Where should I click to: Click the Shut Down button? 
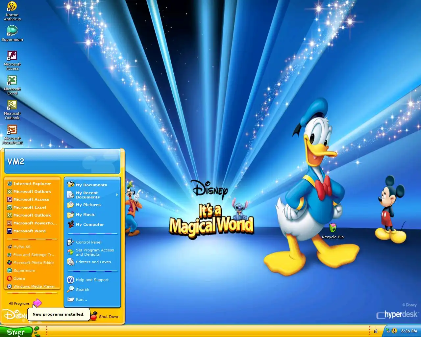tap(105, 316)
